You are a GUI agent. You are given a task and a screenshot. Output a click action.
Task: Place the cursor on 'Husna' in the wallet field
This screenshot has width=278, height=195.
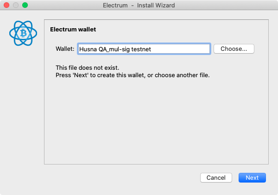pos(88,49)
